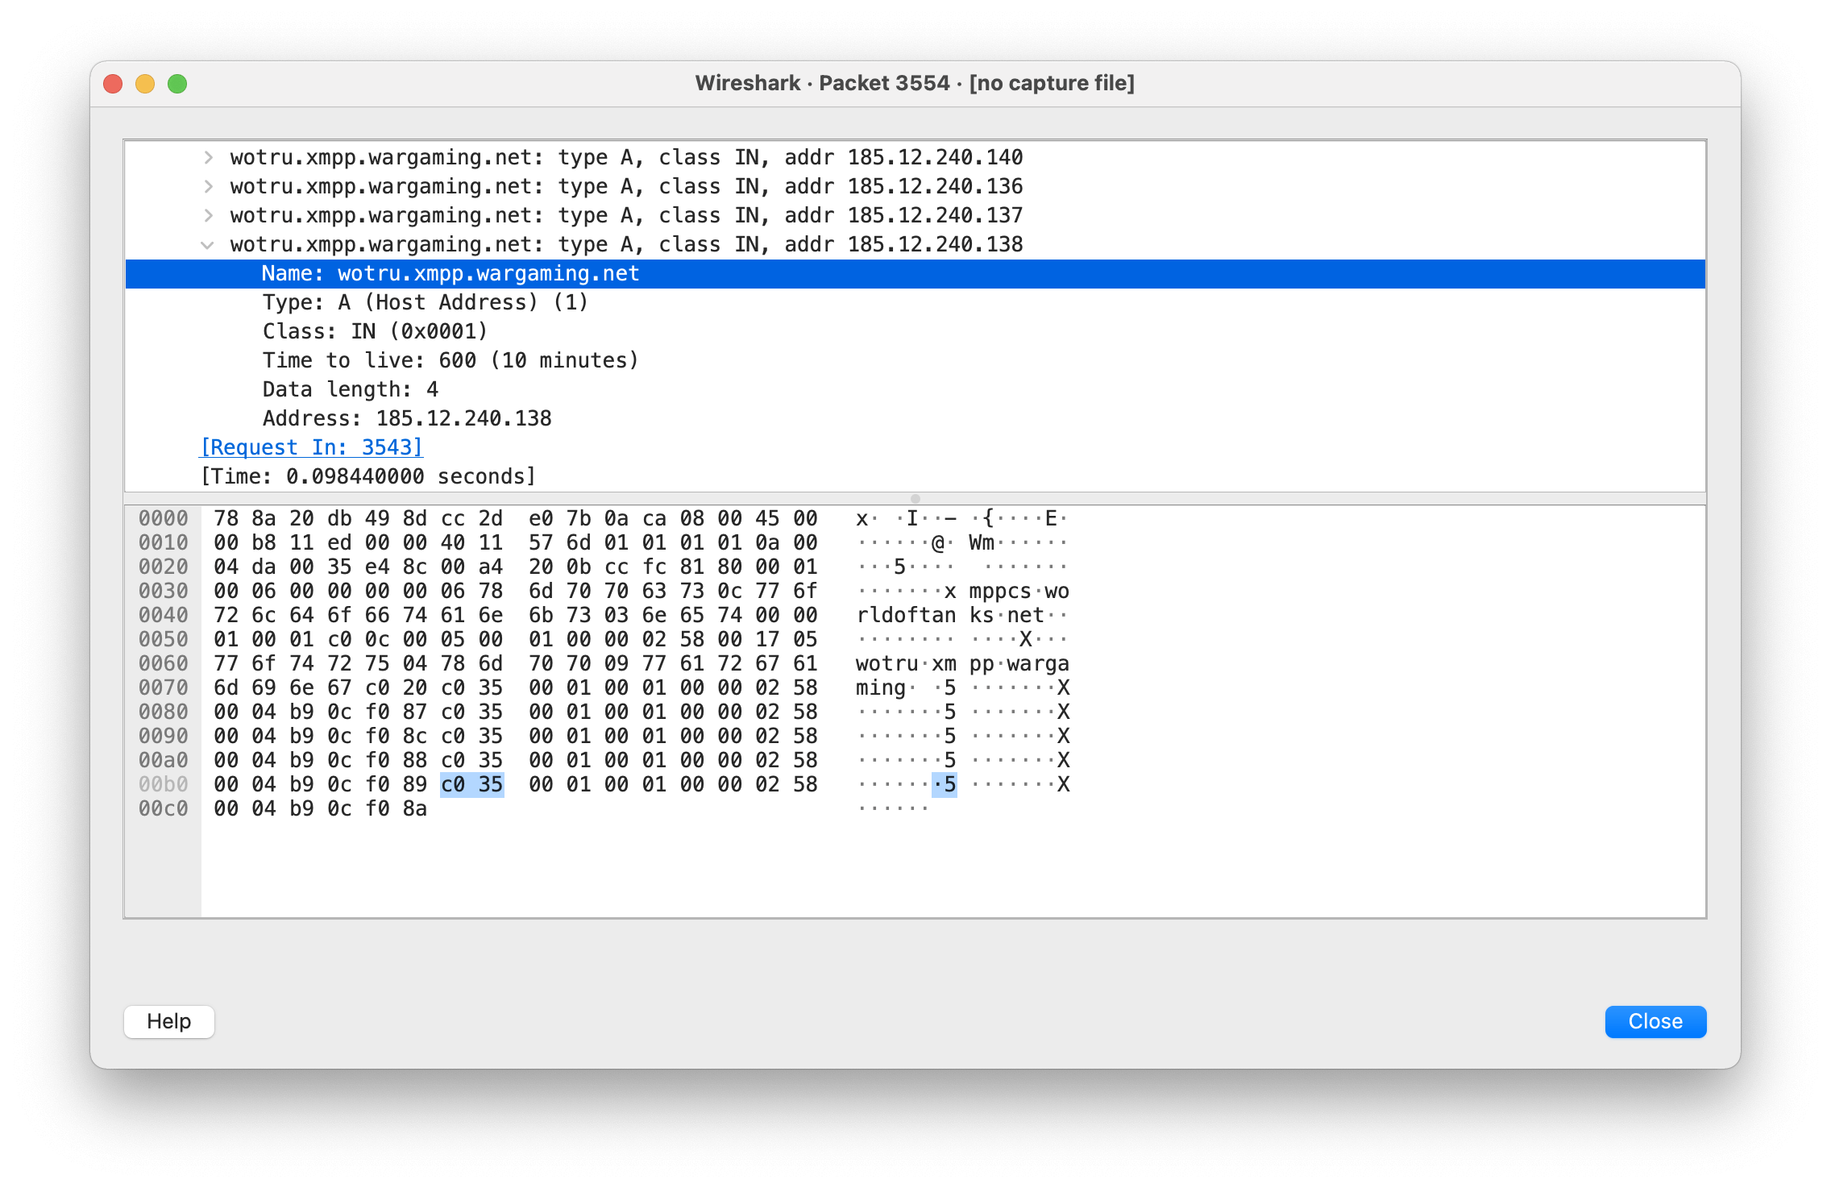The height and width of the screenshot is (1188, 1831).
Task: Select the Time to live: 600 field
Action: tap(450, 360)
